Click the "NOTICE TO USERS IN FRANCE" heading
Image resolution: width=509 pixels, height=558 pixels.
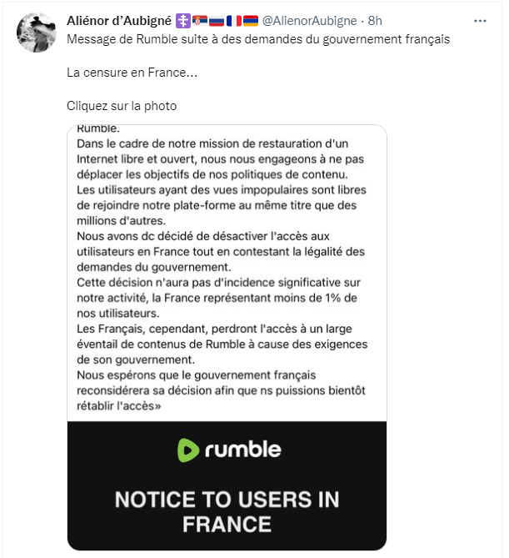click(x=227, y=511)
